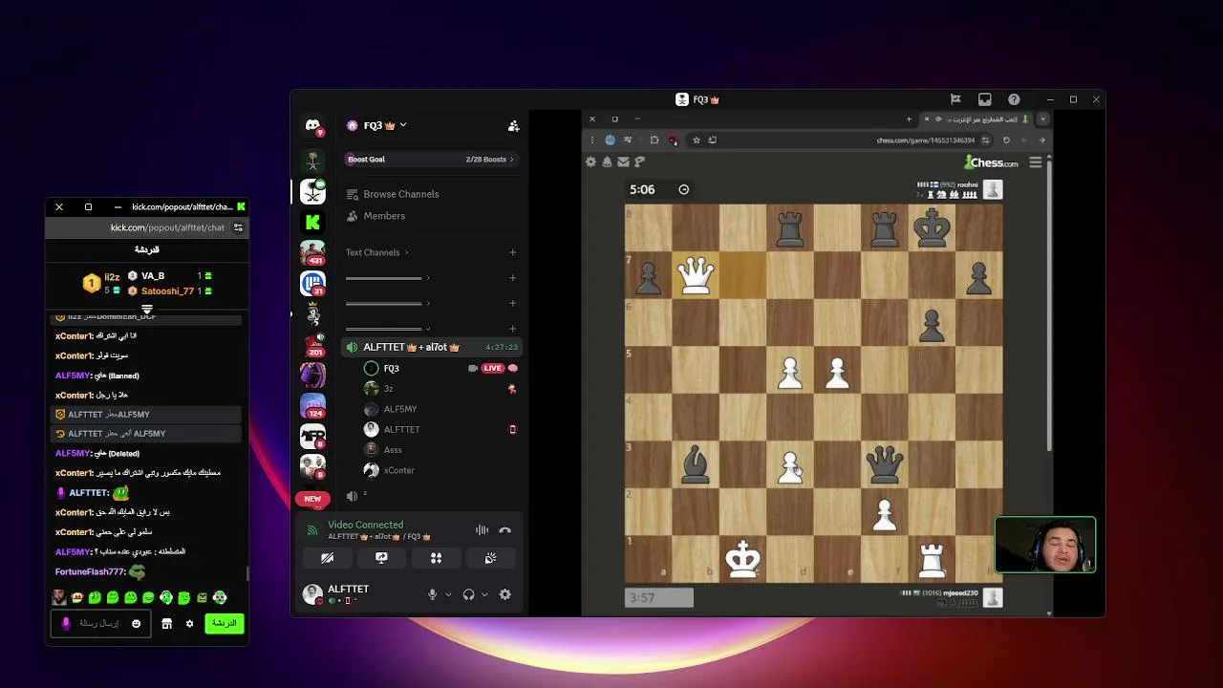Image resolution: width=1223 pixels, height=688 pixels.
Task: Open the activities launcher button
Action: coord(436,558)
